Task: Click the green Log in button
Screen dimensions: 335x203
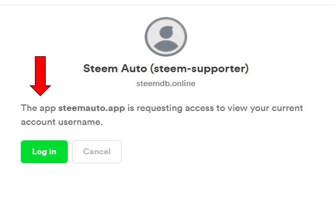Action: pyautogui.click(x=44, y=152)
